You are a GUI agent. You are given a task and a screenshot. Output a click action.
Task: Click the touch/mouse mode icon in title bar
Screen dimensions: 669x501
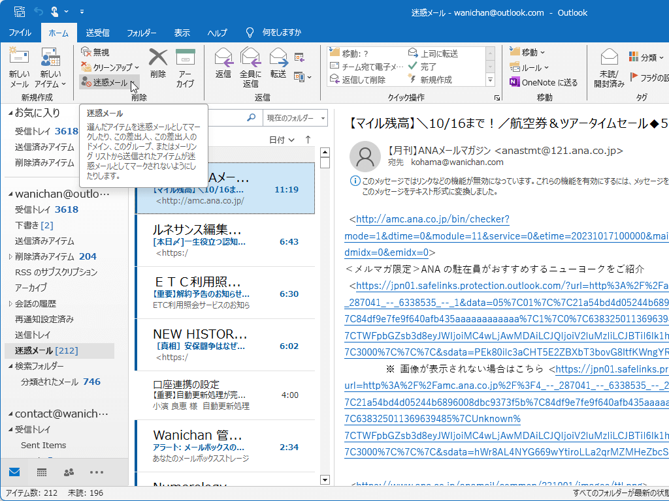tap(54, 12)
